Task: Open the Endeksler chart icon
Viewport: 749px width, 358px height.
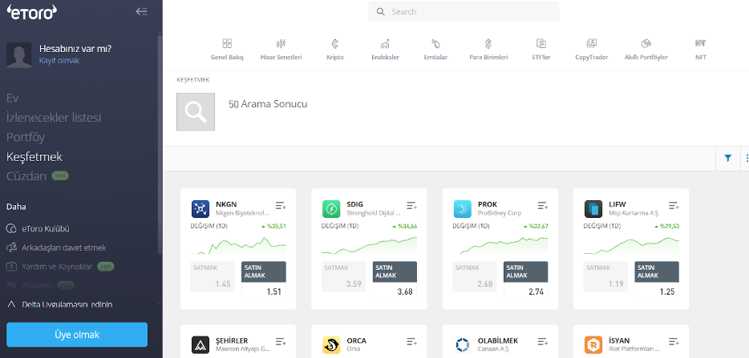Action: pyautogui.click(x=385, y=44)
